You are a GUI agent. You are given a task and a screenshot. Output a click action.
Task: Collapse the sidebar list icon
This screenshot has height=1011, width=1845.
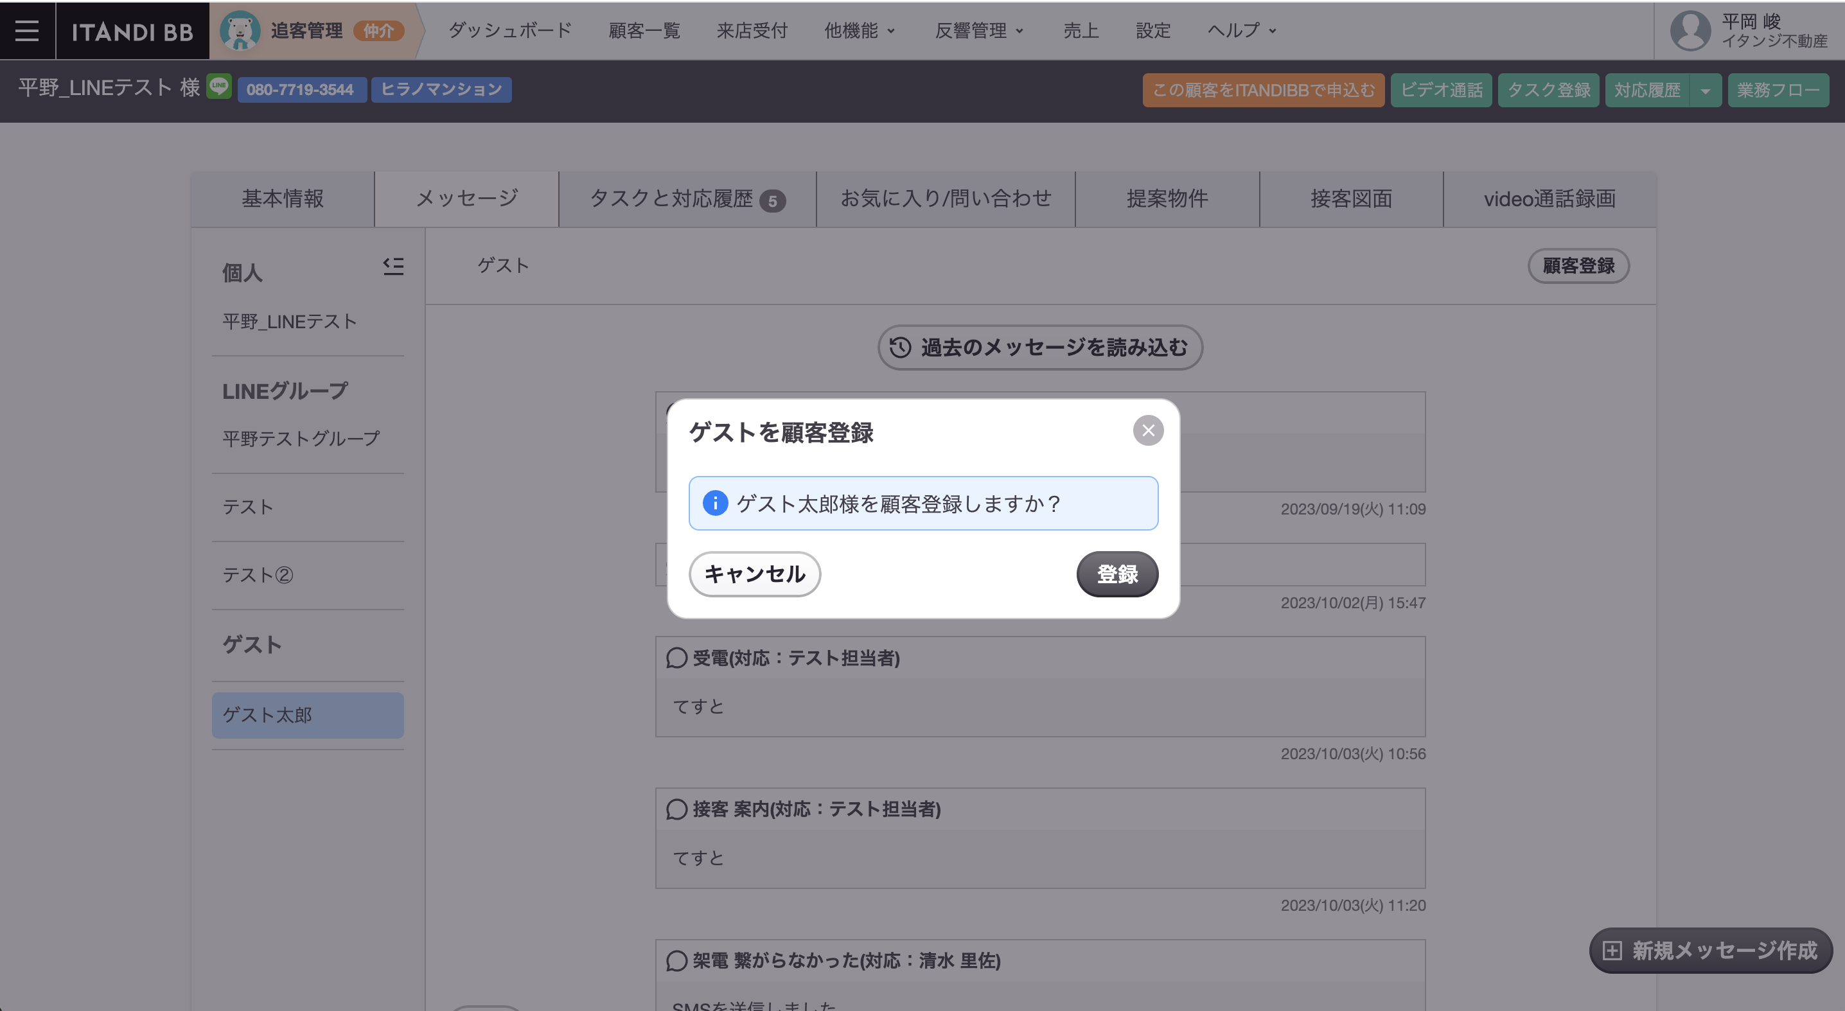tap(393, 267)
